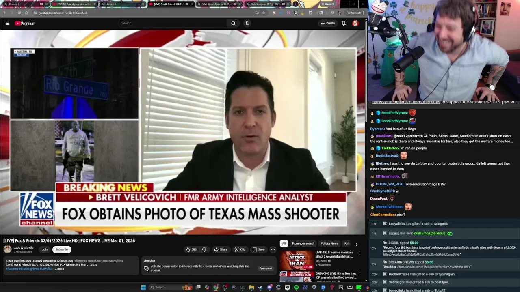Subscribe to the channel

62,249
